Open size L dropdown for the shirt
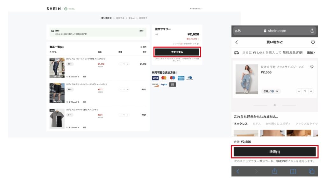The height and width of the screenshot is (183, 326). [x=70, y=115]
